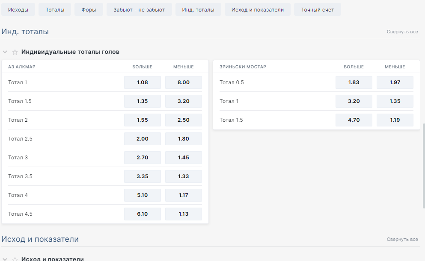
Task: Collapse the Исход и показатели subsection chevron
Action: 5,259
